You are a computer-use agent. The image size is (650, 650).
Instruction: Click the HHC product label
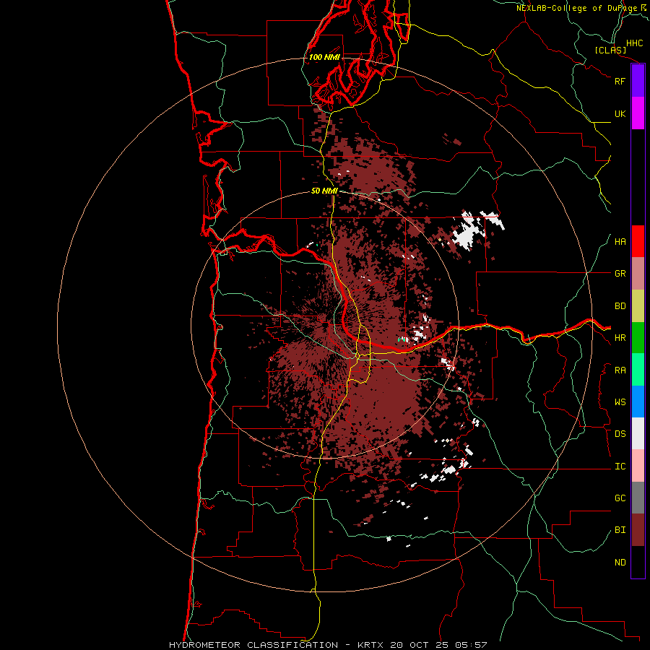coord(635,43)
